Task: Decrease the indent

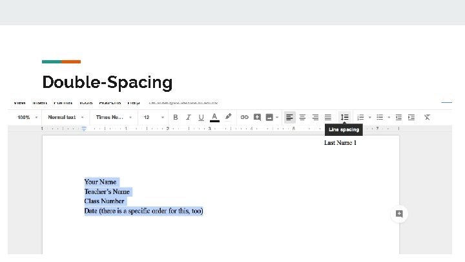Action: (398, 117)
